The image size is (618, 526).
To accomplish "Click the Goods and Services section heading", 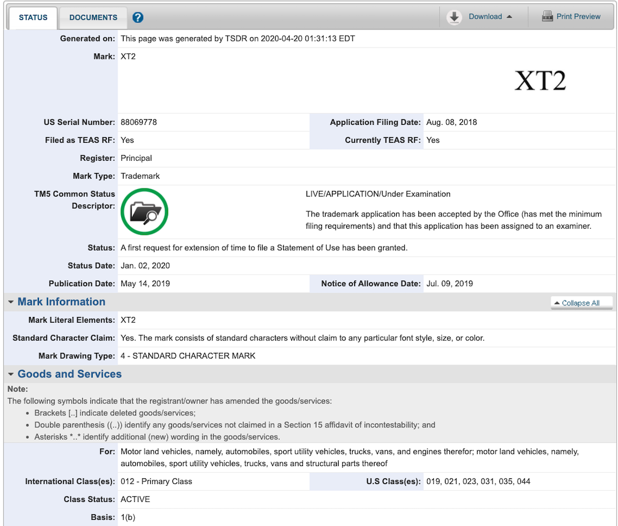I will point(69,374).
